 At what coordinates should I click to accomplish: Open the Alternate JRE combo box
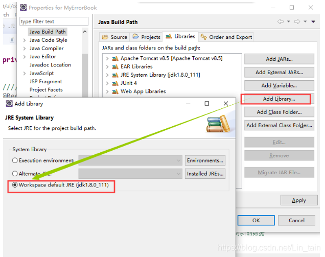point(130,174)
